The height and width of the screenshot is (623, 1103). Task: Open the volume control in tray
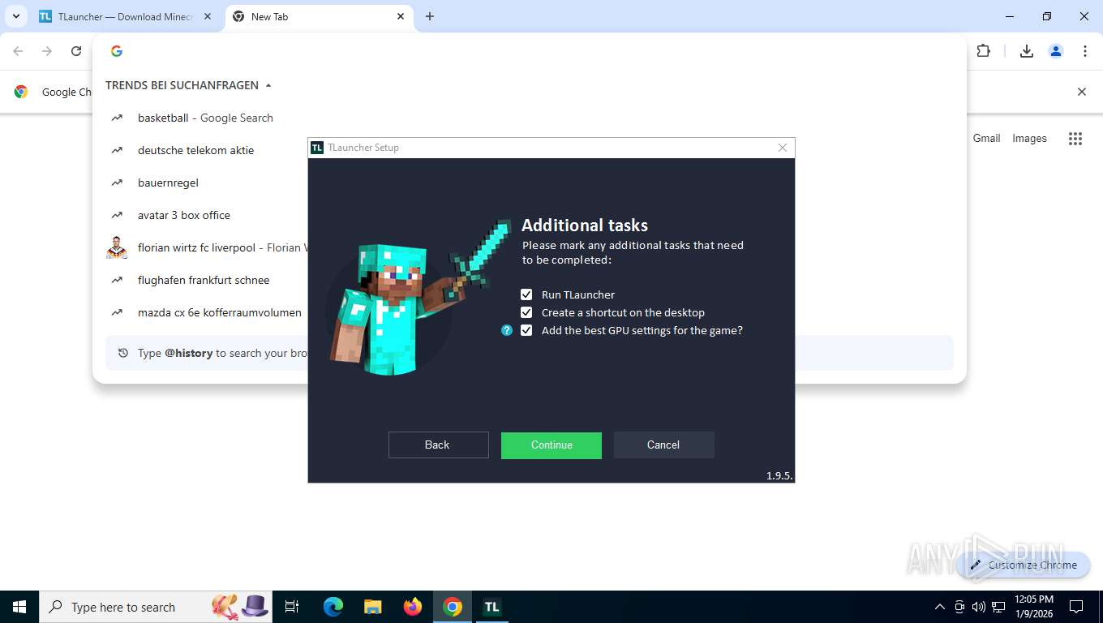(x=979, y=607)
